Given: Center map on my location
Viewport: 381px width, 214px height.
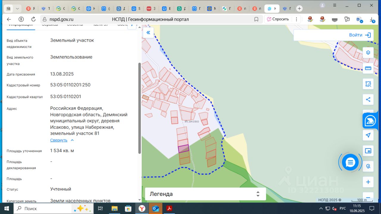Looking at the screenshot, I should (x=368, y=135).
